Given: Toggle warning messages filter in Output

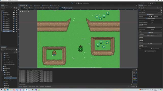Looking at the screenshot, I should point(135,80).
